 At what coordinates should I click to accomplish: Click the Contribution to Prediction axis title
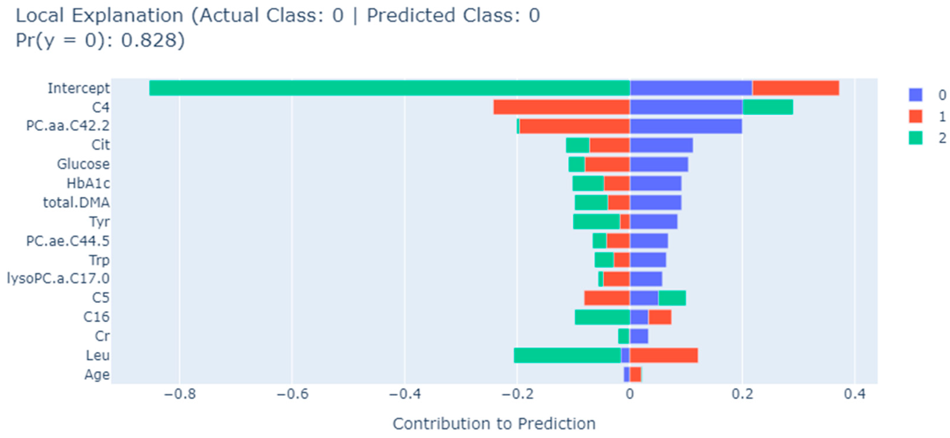[494, 424]
